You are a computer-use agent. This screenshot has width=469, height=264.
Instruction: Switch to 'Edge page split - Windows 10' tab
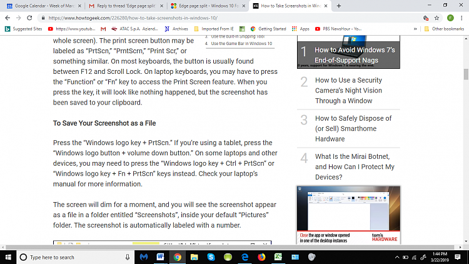205,6
